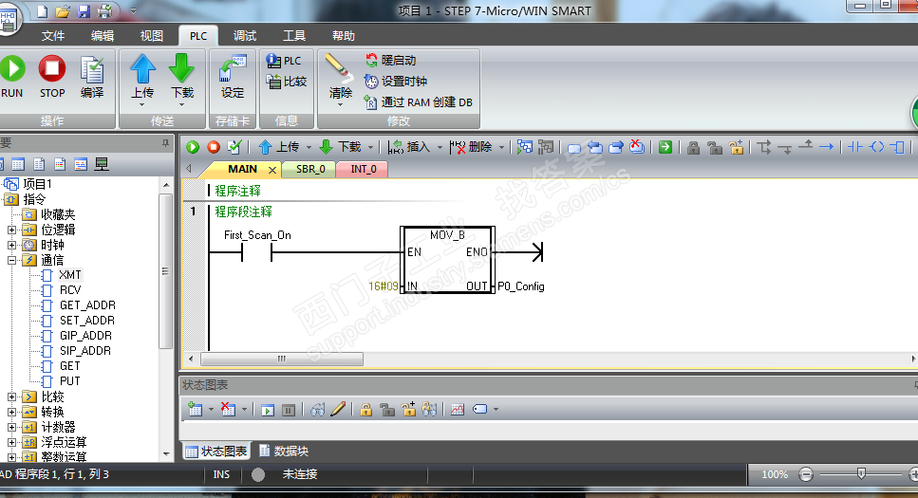The height and width of the screenshot is (498, 918).
Task: Switch to INT_0 tab
Action: point(363,169)
